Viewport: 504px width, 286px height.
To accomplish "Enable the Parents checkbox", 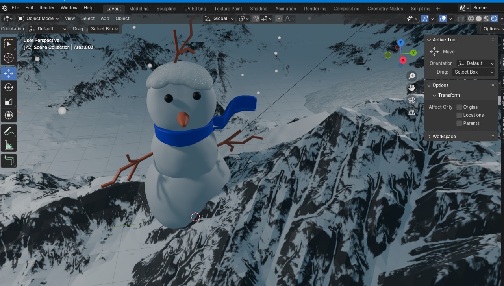I will (x=459, y=123).
